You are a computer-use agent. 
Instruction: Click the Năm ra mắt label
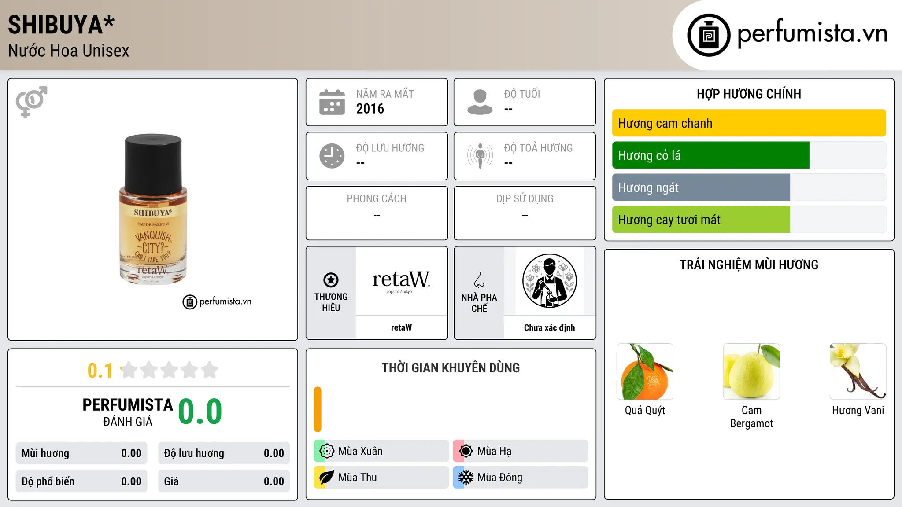coord(385,94)
